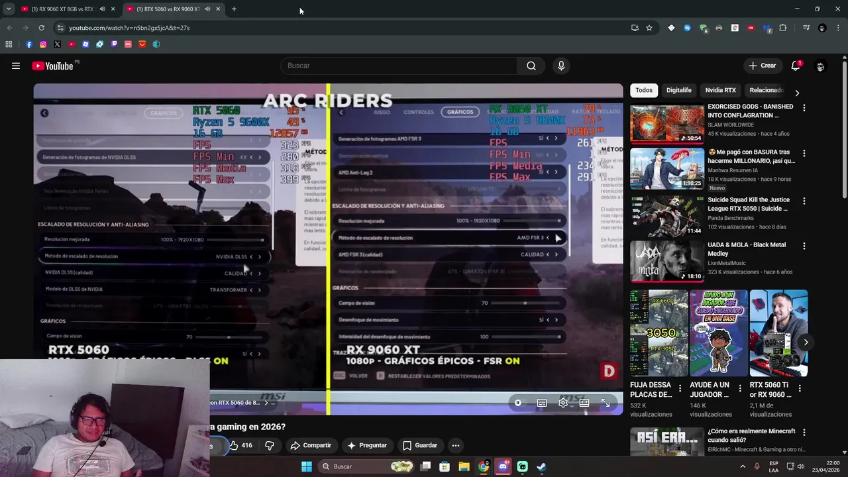Select the Nvidia RTX filter chip
Viewport: 848px width, 477px height.
(x=720, y=90)
